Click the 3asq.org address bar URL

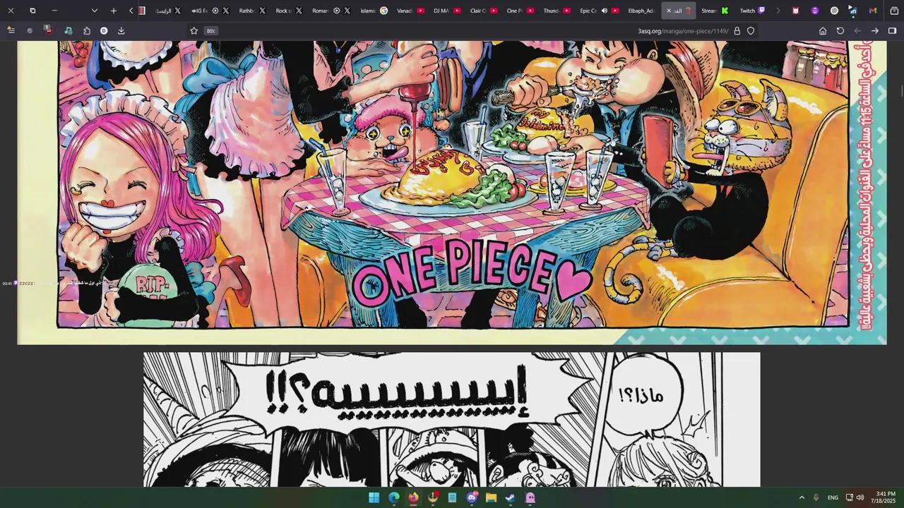[683, 31]
